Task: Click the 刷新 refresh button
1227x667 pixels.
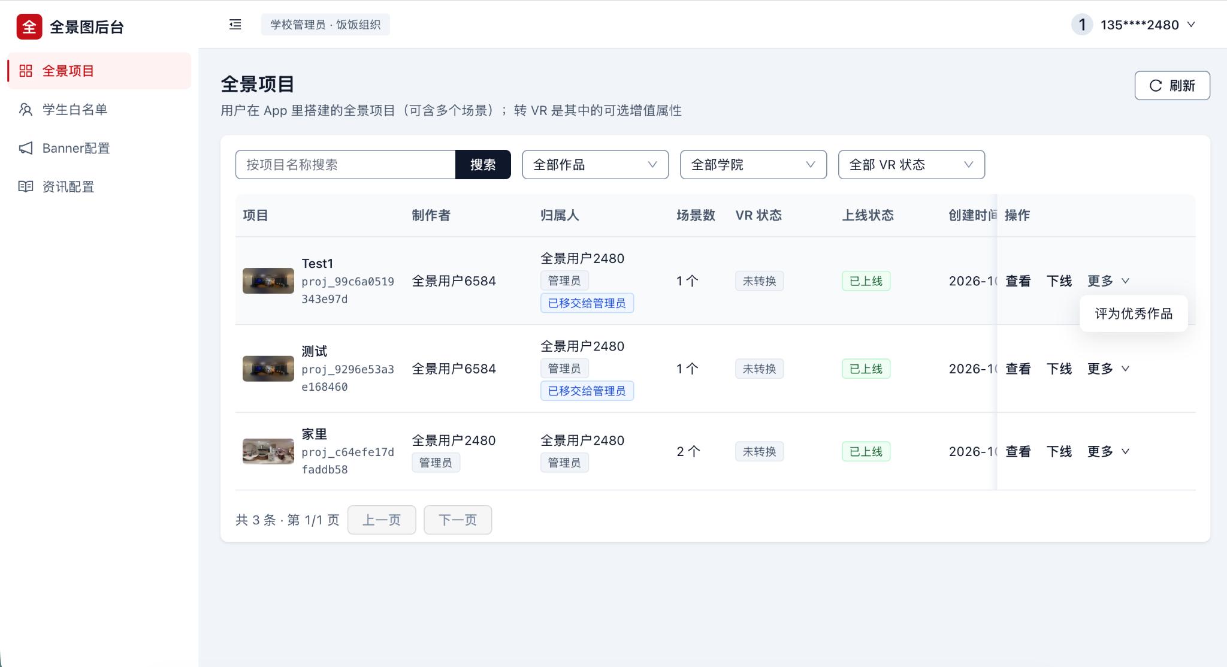Action: [1172, 86]
